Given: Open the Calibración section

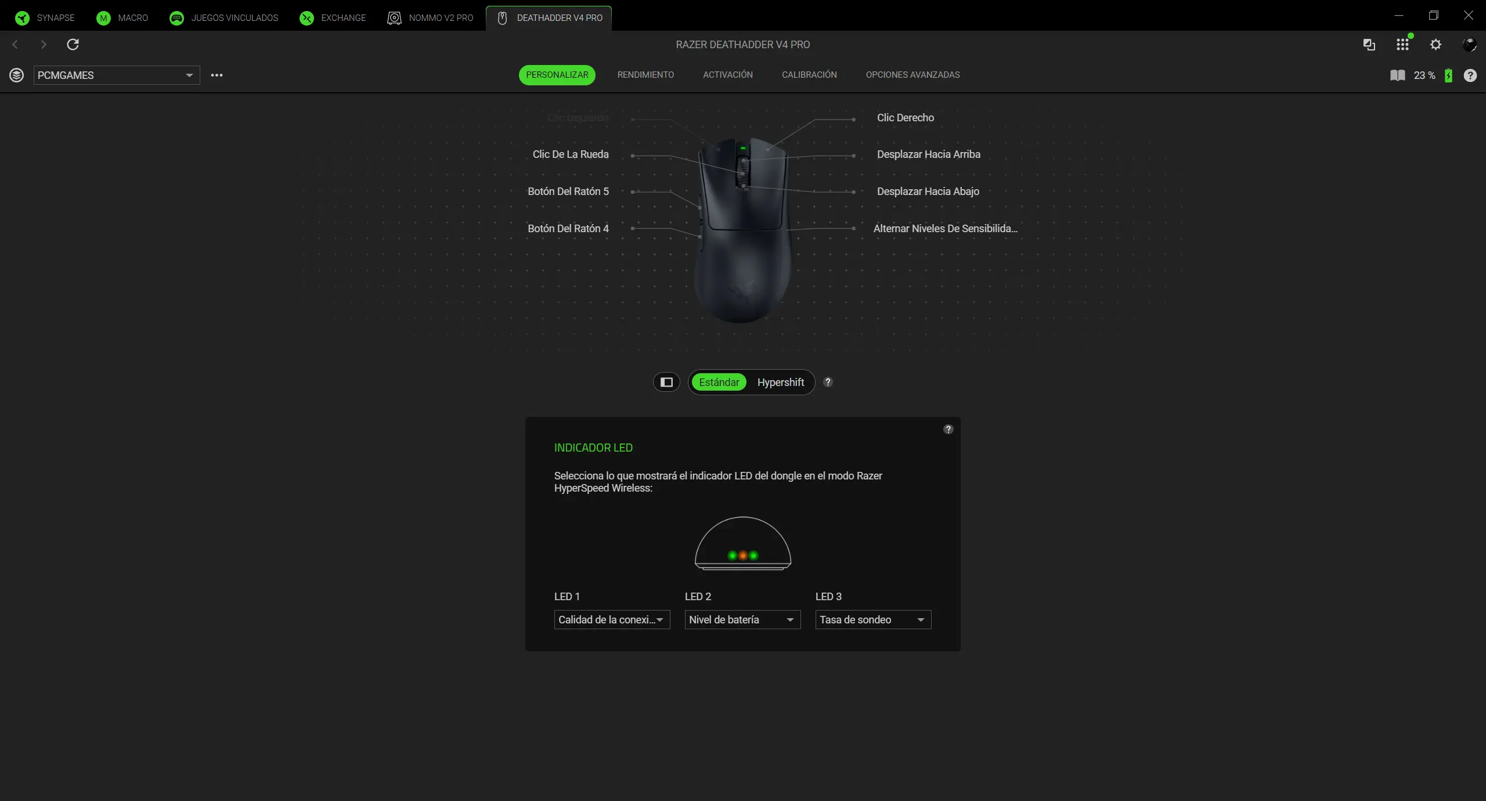Looking at the screenshot, I should (x=809, y=75).
